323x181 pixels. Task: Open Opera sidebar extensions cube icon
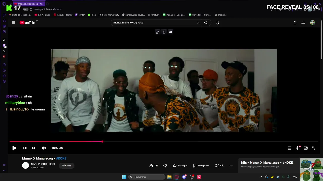coord(4,76)
